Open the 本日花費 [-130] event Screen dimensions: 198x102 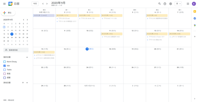pyautogui.click(x=89, y=15)
